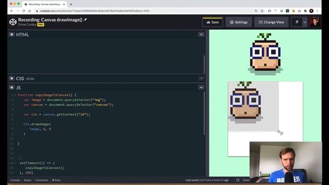Viewport: 329px width, 185px height.
Task: Click the canvas with drawn pixel character
Action: [265, 119]
